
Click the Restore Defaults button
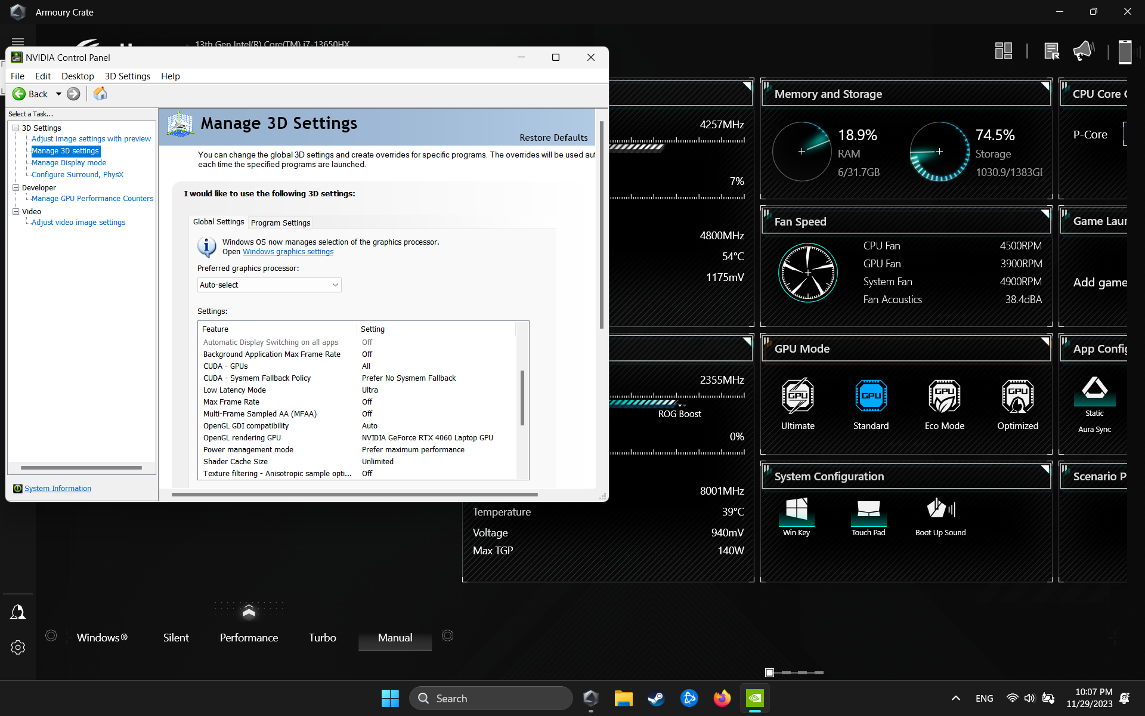[x=553, y=137]
